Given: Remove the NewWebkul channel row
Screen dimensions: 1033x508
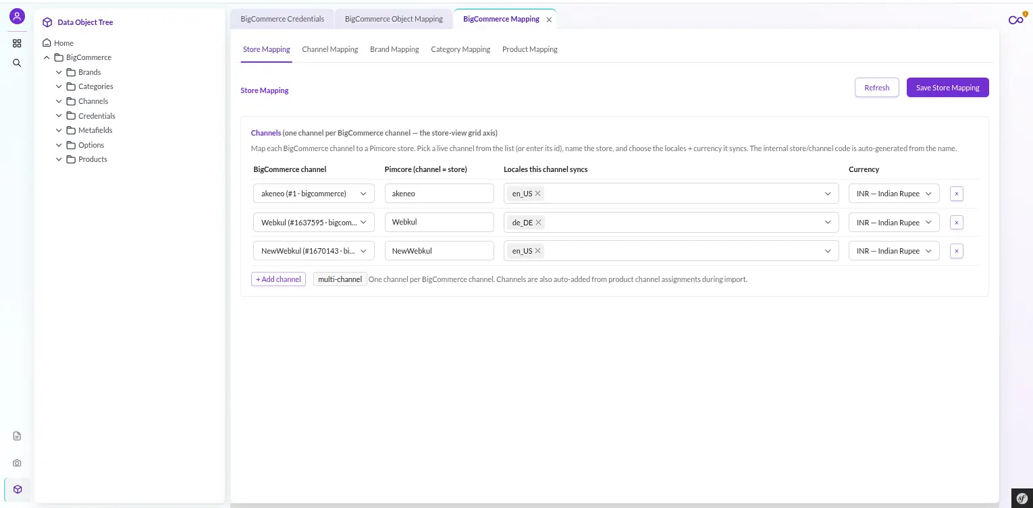Looking at the screenshot, I should point(956,251).
